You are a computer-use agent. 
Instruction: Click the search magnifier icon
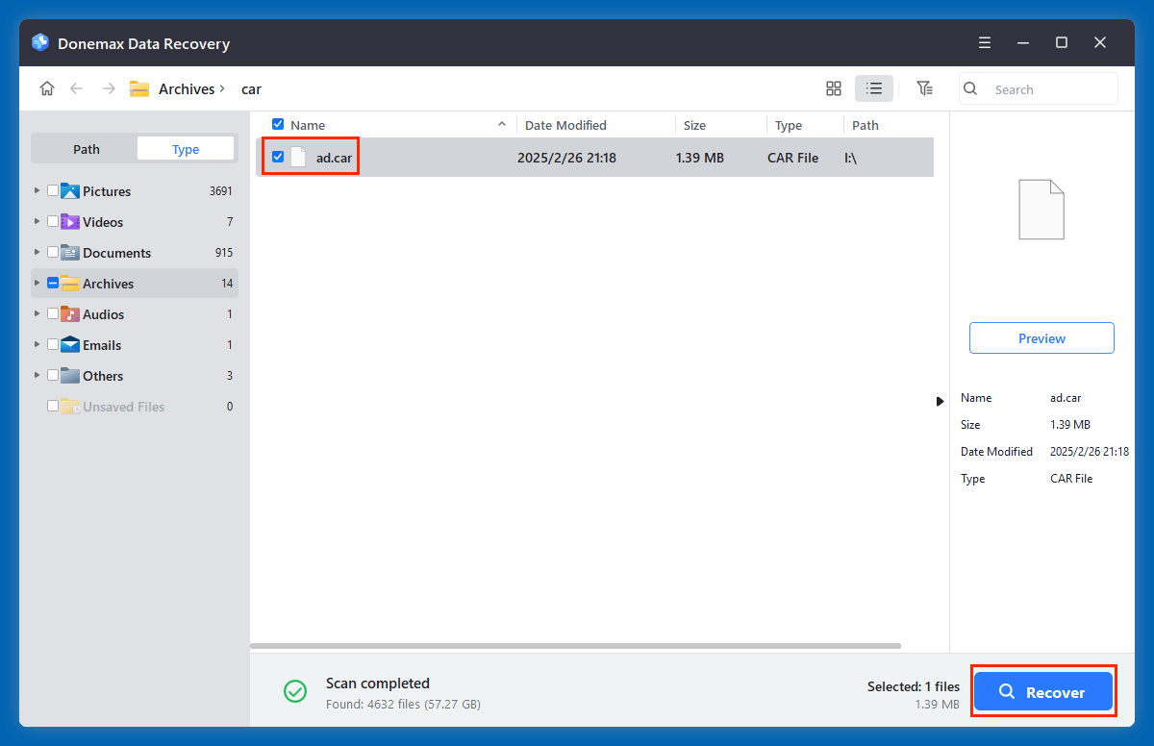pos(969,88)
